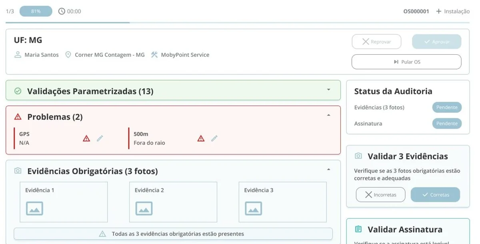Click the Reprovar button

376,42
